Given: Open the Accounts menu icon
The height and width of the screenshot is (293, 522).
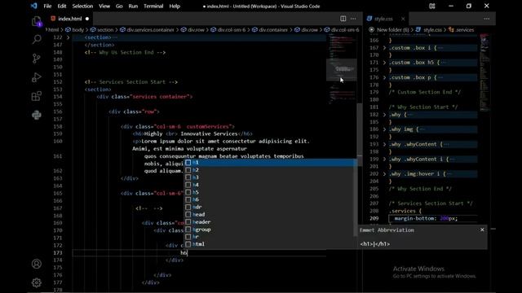Looking at the screenshot, I should [37, 264].
